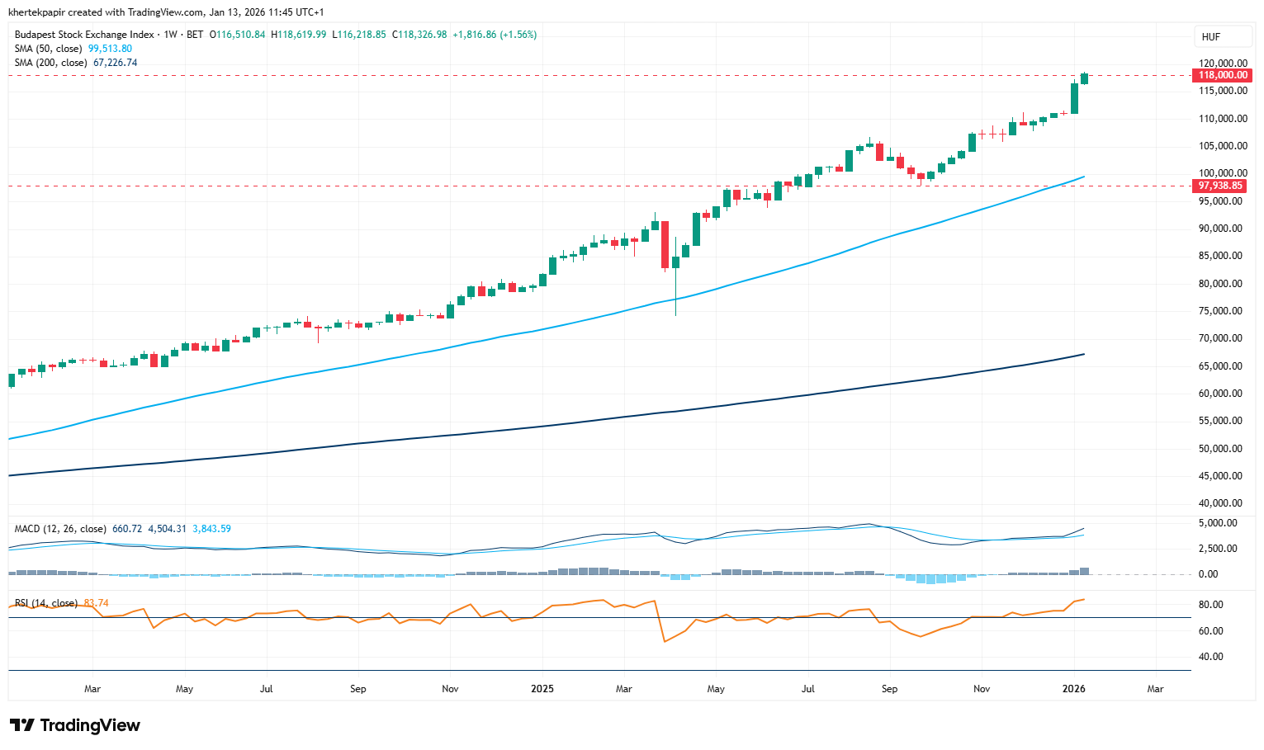
Task: Click the red 118,000.00 price label
Action: pos(1222,75)
